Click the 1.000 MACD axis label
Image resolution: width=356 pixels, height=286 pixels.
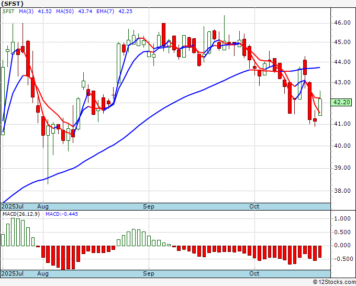[342, 219]
